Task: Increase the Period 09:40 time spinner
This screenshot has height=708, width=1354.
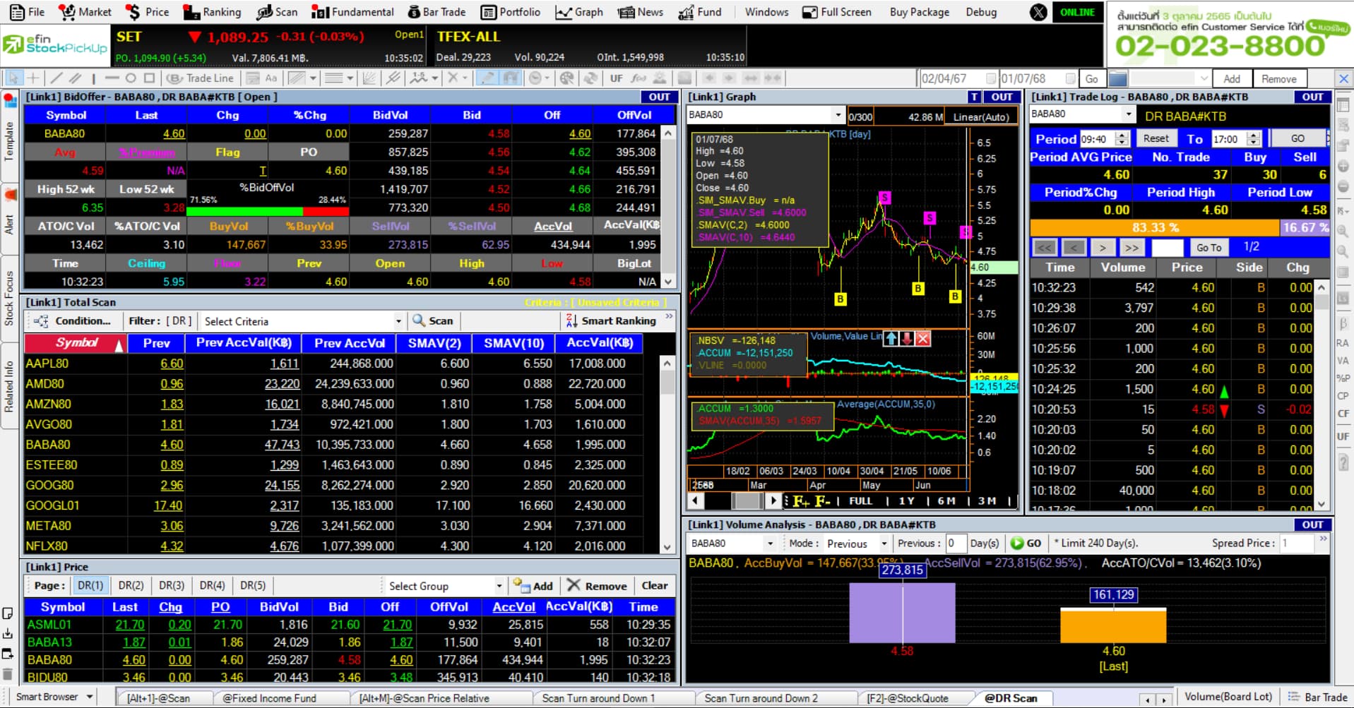Action: pos(1122,135)
